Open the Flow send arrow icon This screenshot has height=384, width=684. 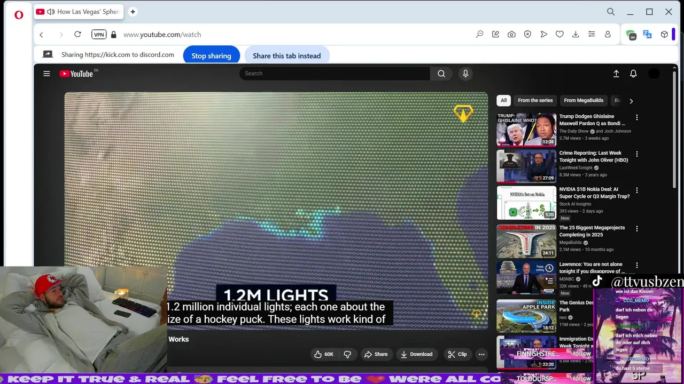[x=543, y=34]
